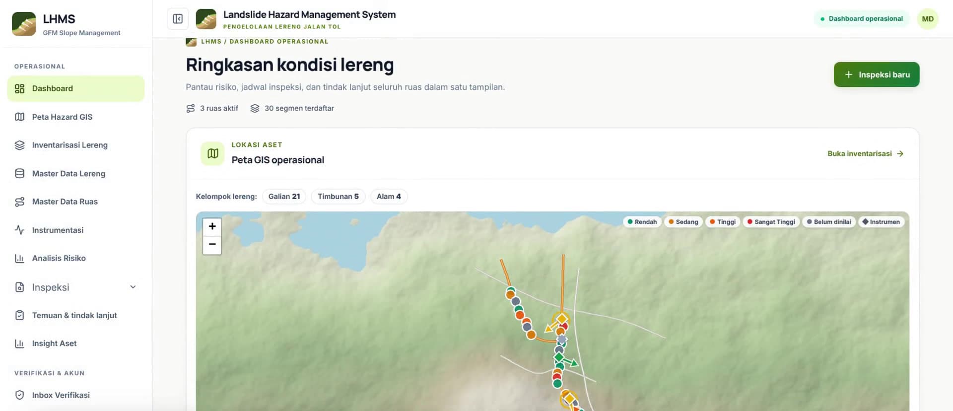Open Master Data Ruas
Image resolution: width=953 pixels, height=411 pixels.
(76, 202)
